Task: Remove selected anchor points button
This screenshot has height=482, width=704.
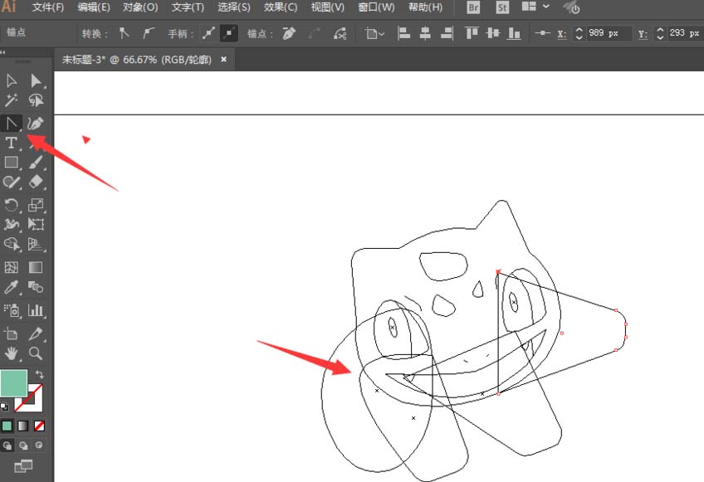Action: (289, 33)
